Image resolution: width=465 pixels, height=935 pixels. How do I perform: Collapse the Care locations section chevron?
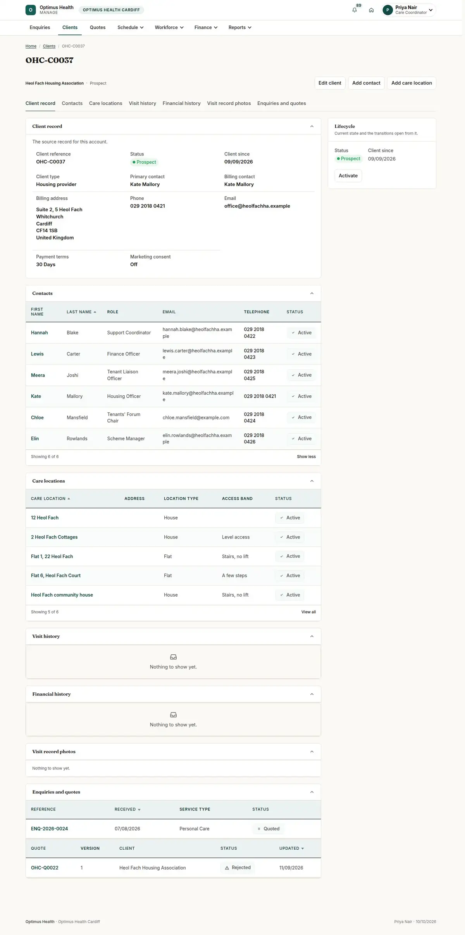tap(312, 481)
